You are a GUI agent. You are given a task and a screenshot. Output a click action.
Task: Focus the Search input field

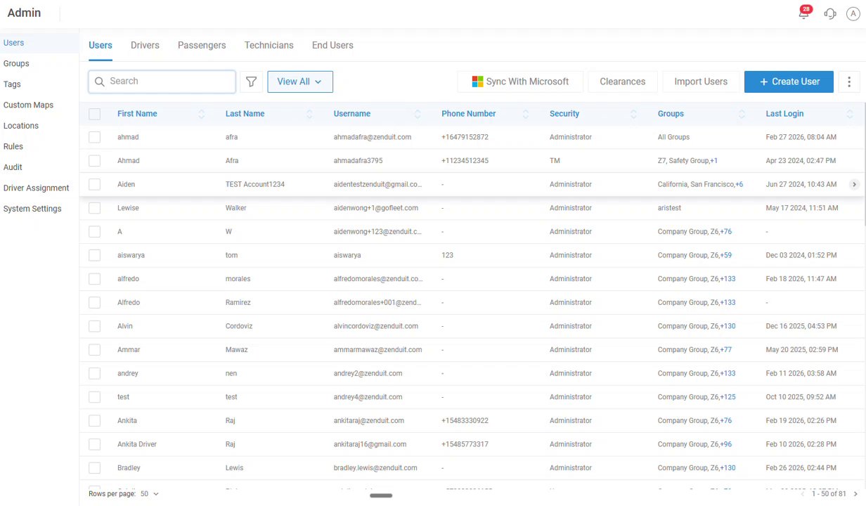(x=169, y=82)
